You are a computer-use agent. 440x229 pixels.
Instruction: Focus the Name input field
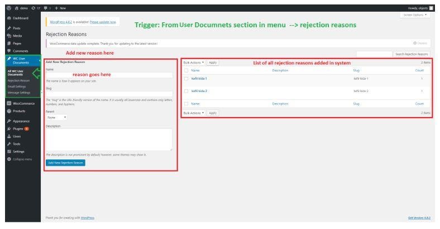point(109,75)
